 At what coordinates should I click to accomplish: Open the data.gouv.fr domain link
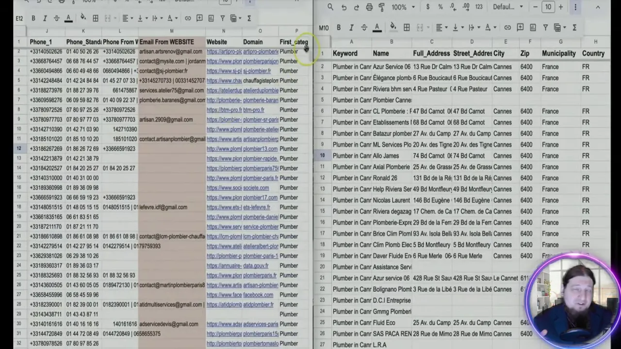[256, 266]
